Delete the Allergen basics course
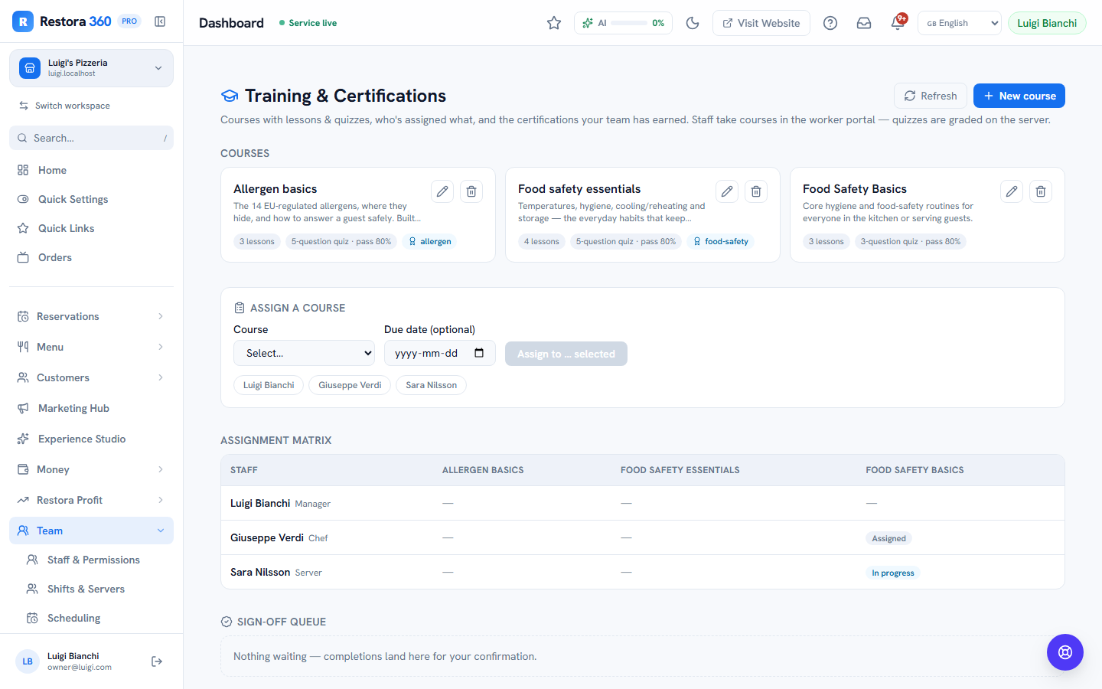Viewport: 1102px width, 689px height. click(471, 191)
